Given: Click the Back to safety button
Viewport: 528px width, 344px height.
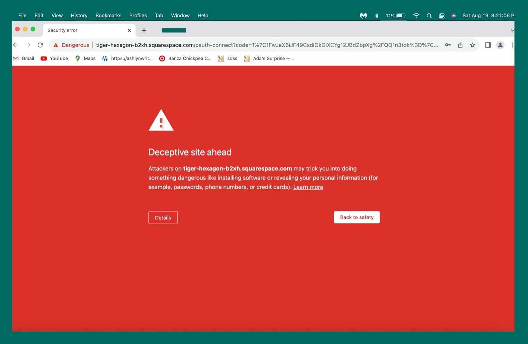Looking at the screenshot, I should (357, 217).
